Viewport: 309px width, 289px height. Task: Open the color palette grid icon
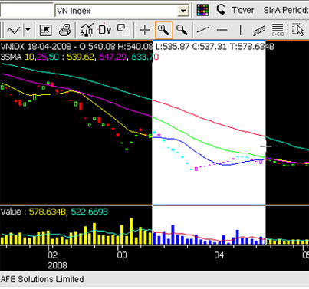(202, 10)
